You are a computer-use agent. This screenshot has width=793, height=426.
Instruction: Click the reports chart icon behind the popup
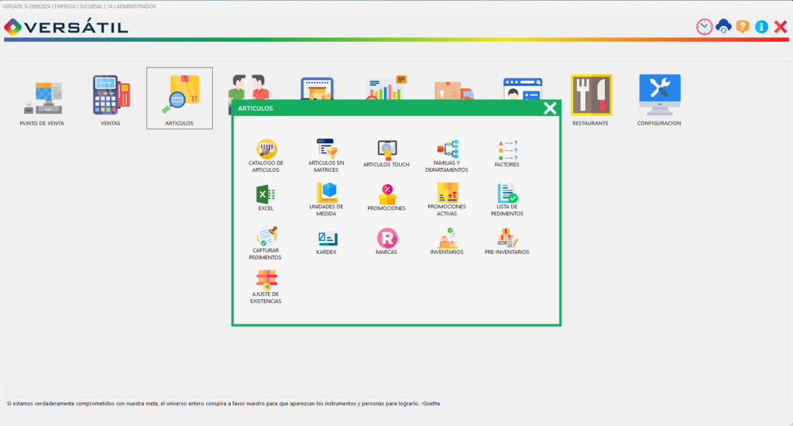click(386, 87)
